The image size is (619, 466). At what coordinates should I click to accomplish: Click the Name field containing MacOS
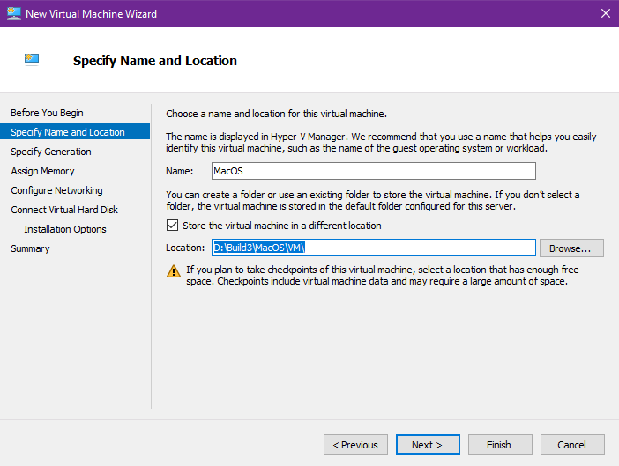point(373,171)
